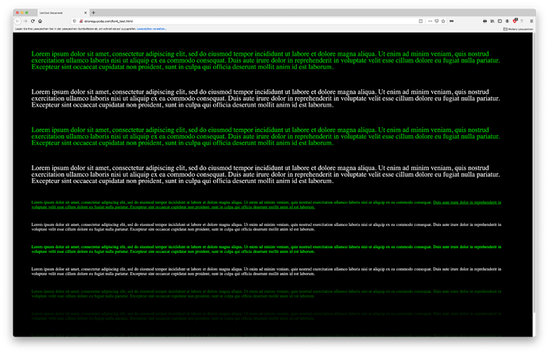
Task: Open a new tab with plus button
Action: [x=93, y=13]
